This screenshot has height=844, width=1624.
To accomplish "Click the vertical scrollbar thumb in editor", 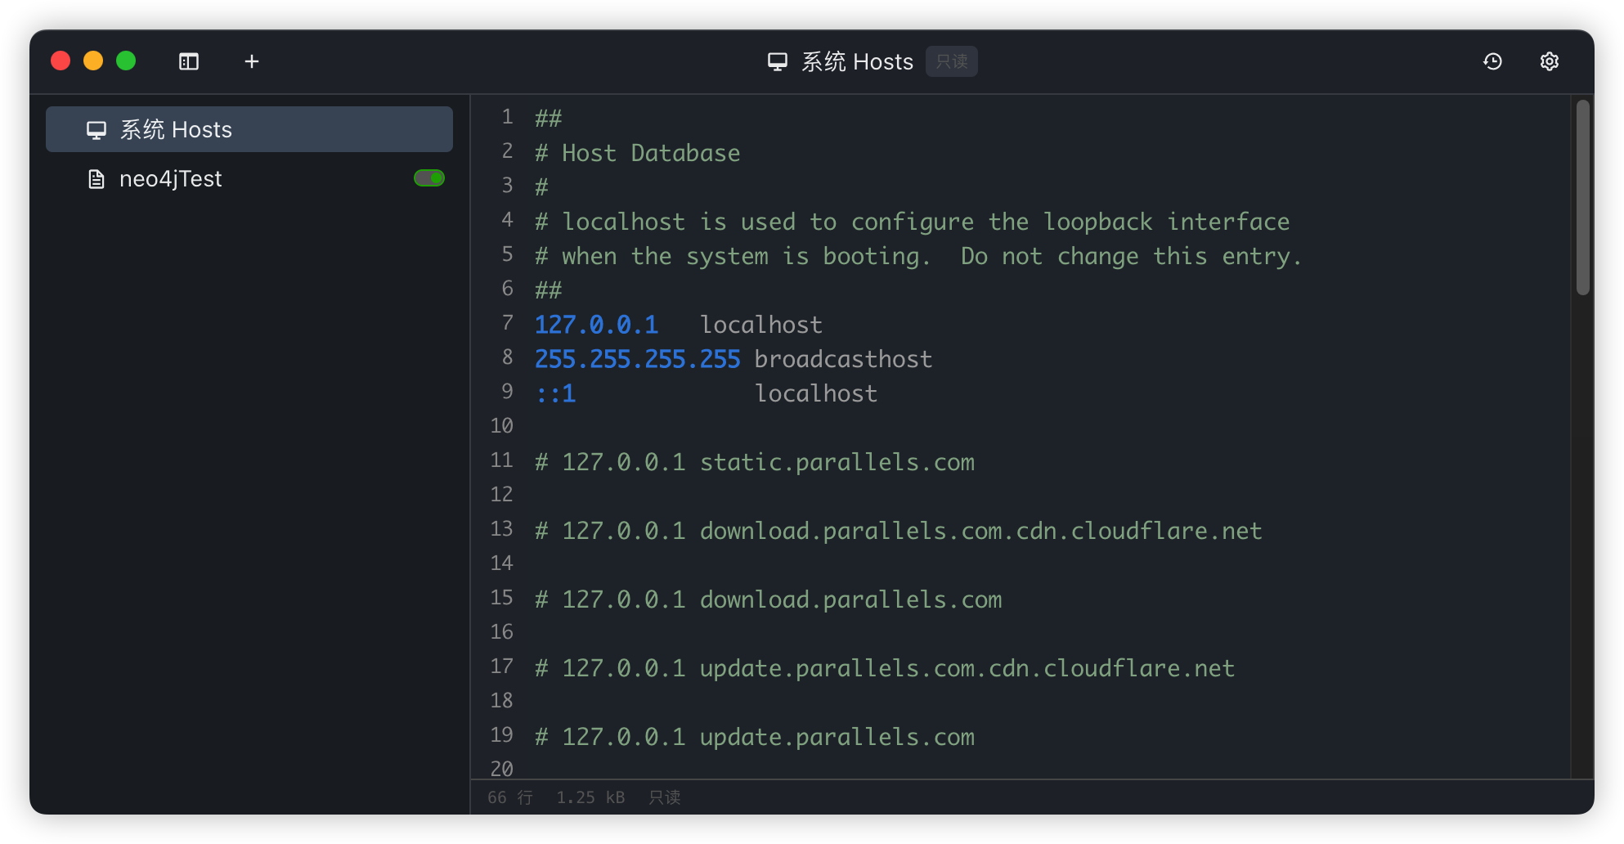I will (x=1582, y=196).
